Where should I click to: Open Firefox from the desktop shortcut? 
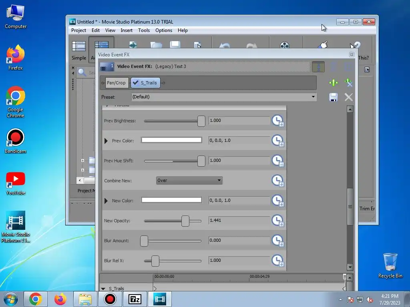(16, 58)
